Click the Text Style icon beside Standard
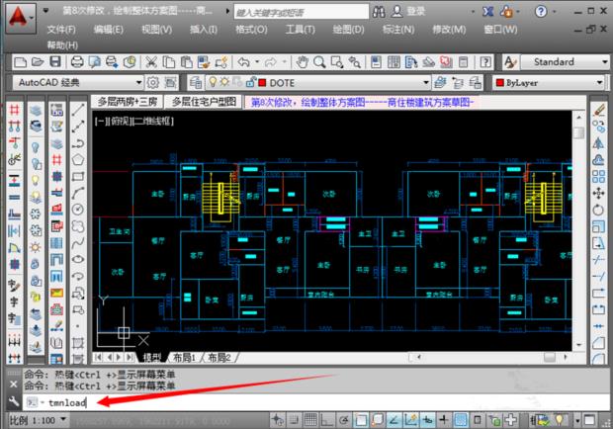Viewport: 613px width, 429px height. (x=510, y=61)
